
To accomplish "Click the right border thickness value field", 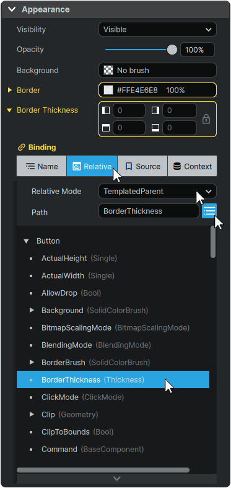I will click(180, 110).
